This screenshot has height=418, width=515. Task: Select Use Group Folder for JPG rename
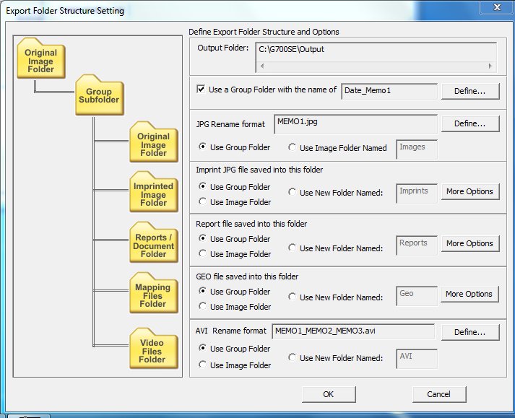(203, 147)
